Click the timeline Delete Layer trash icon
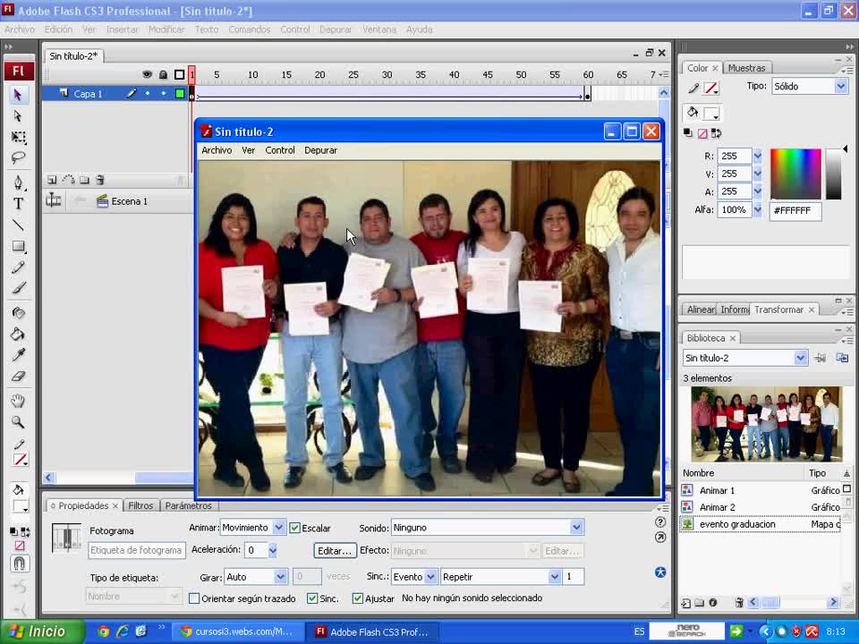The image size is (859, 644). [x=99, y=180]
